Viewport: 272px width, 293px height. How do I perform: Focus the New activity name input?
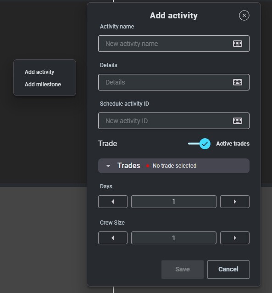click(x=165, y=44)
